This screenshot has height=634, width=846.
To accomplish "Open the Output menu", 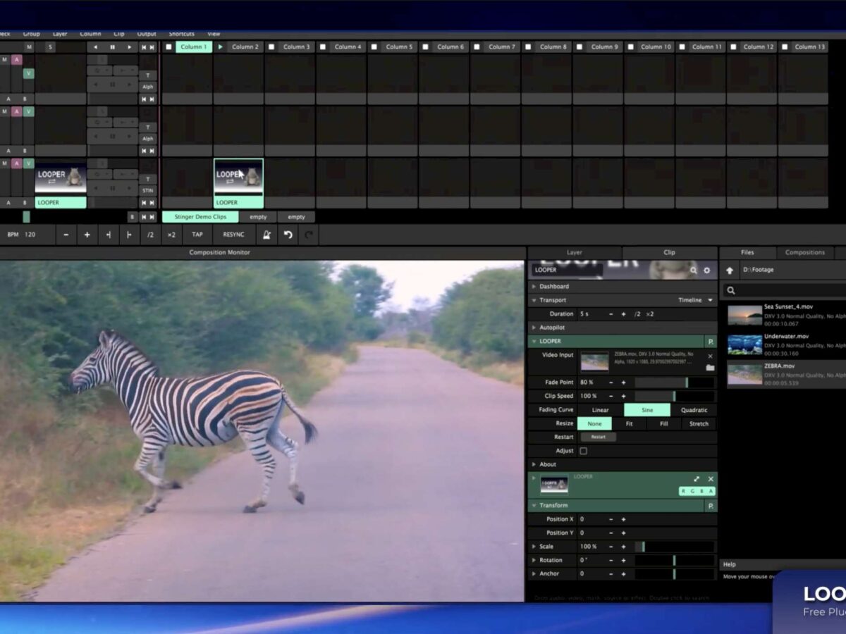I will pyautogui.click(x=147, y=34).
